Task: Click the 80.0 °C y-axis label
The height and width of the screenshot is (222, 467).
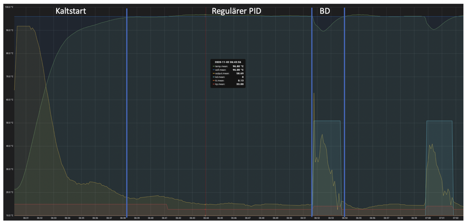Action: coord(9,53)
